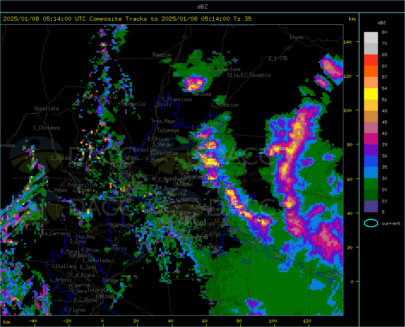The height and width of the screenshot is (327, 405).
Task: Click the 'S_Francisco' map label
Action: pyautogui.click(x=177, y=99)
